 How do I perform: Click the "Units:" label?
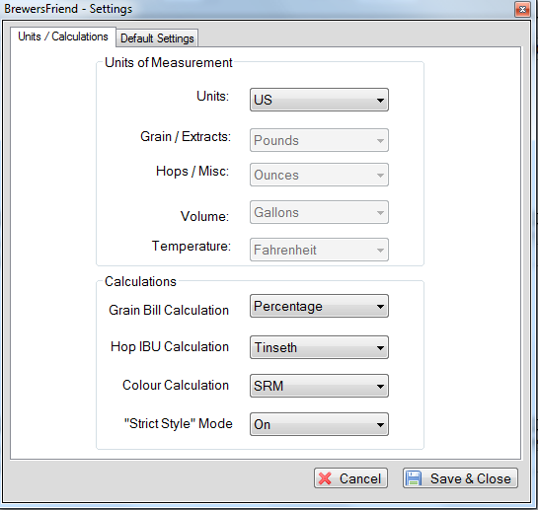click(212, 96)
